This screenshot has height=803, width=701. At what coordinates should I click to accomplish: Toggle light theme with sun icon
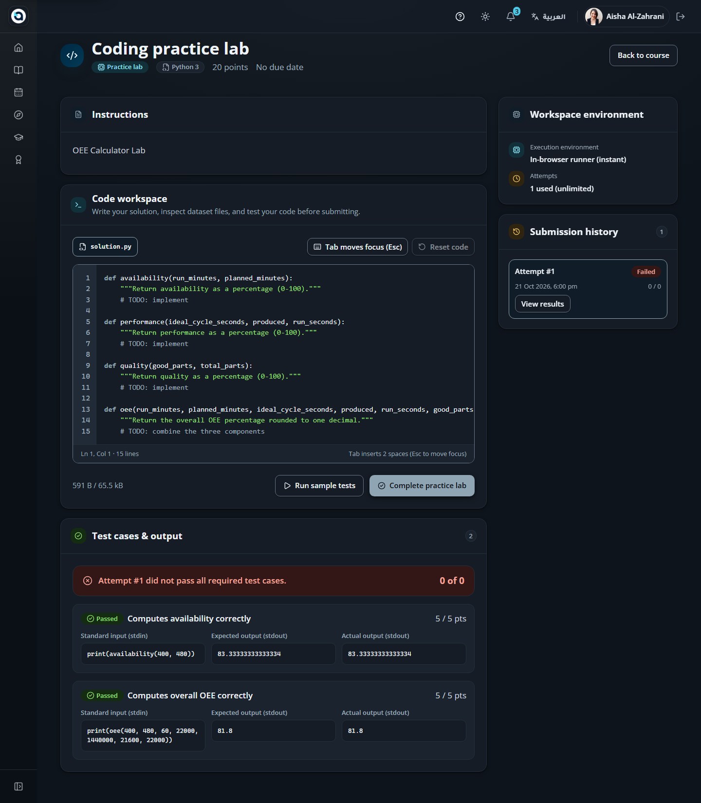click(485, 17)
